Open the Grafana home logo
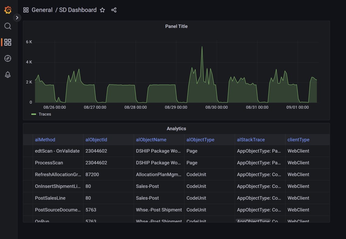This screenshot has width=346, height=239. tap(8, 10)
